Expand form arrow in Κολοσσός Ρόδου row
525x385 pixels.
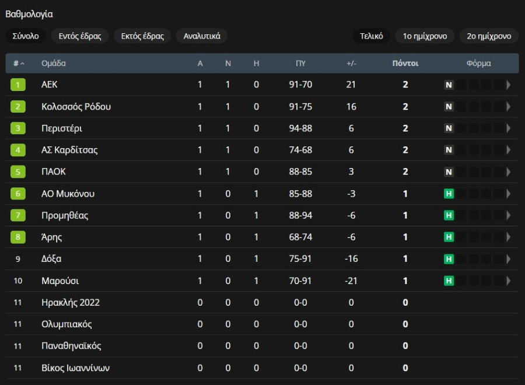click(508, 107)
